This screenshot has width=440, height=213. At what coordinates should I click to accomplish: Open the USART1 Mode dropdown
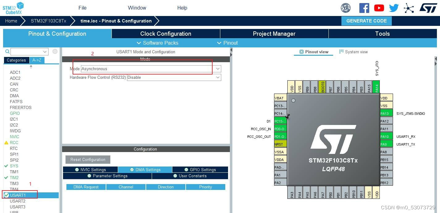(x=218, y=69)
